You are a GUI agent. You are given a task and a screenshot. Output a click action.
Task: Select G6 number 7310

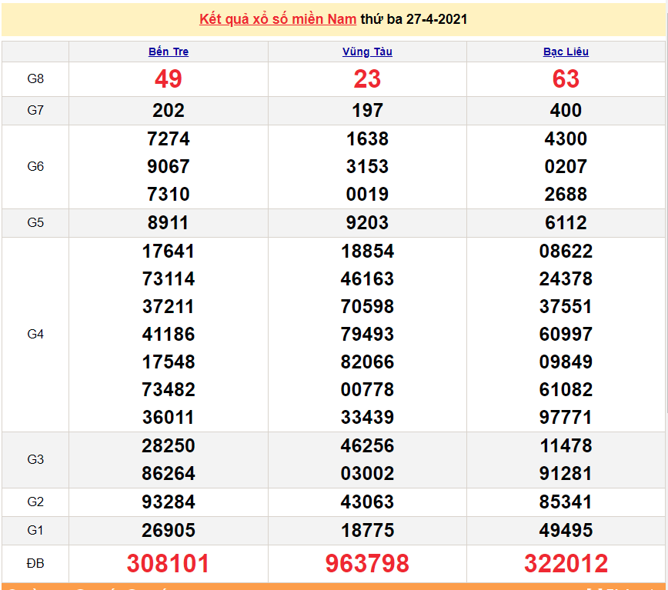[169, 194]
